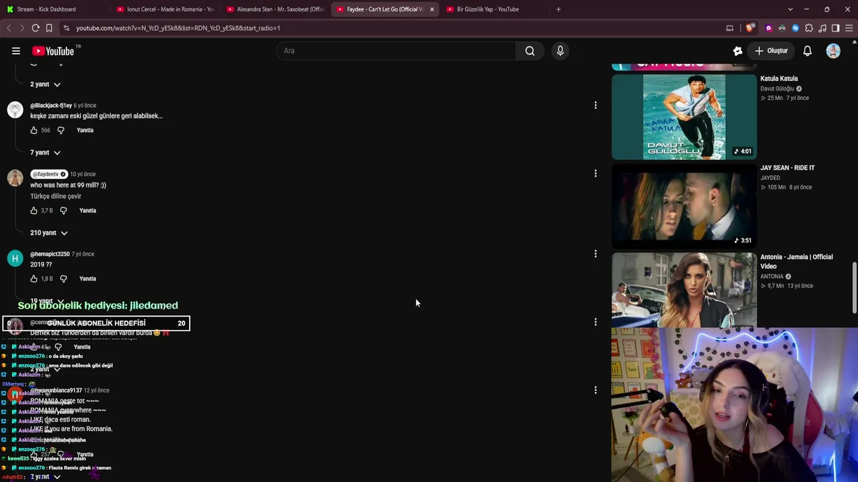Open Brave Shields lion icon

(749, 28)
